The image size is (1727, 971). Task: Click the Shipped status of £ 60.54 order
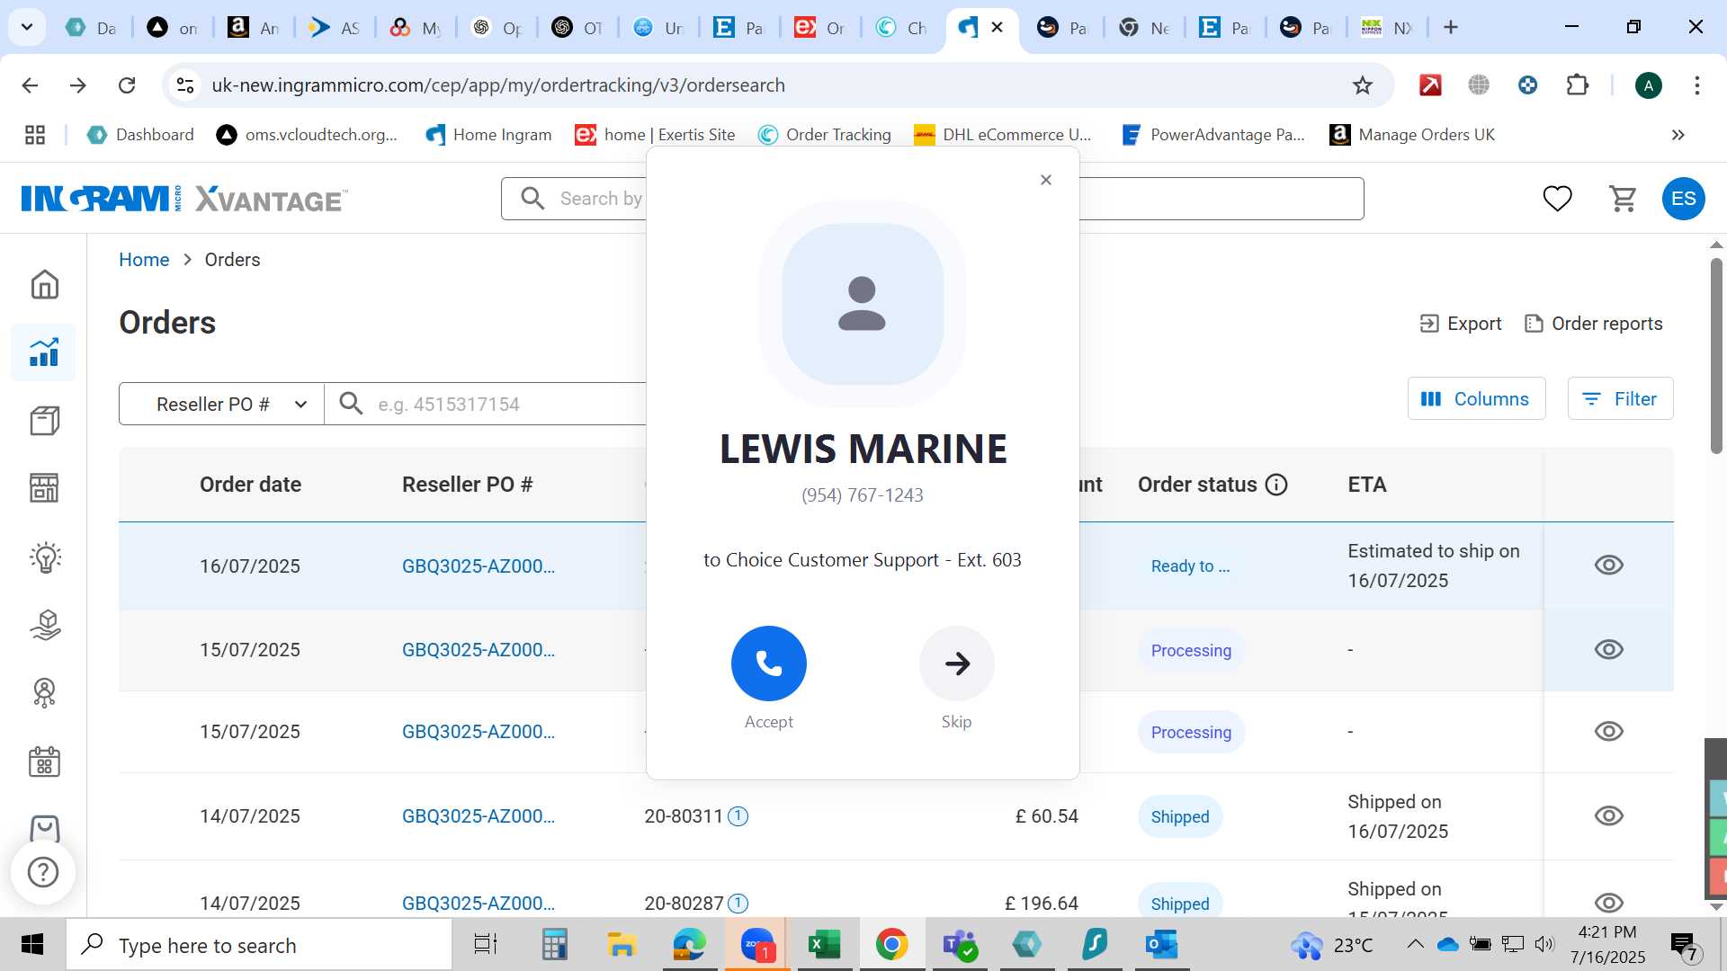pos(1179,816)
